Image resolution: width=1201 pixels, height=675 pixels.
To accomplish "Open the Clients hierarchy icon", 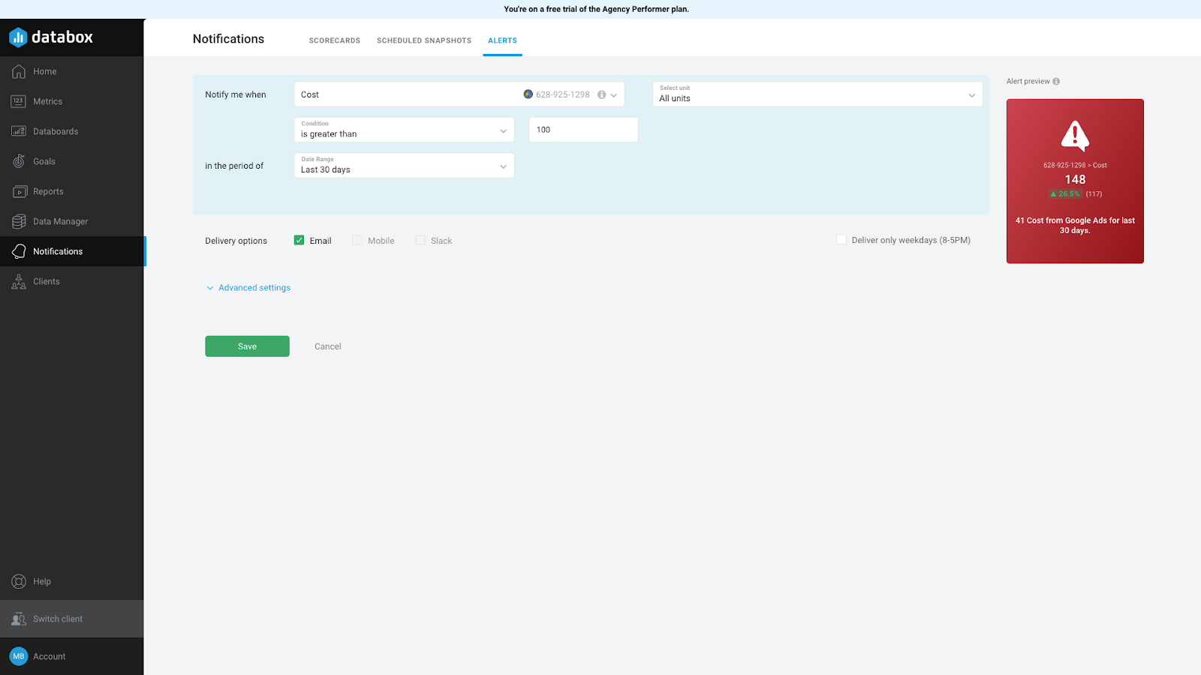I will coord(19,281).
